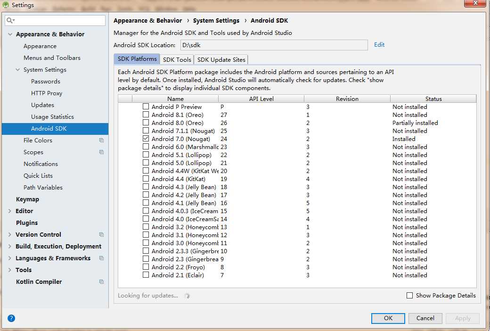Switch to the SDK Platforms tab
Viewport: 490px width, 331px height.
(x=137, y=59)
